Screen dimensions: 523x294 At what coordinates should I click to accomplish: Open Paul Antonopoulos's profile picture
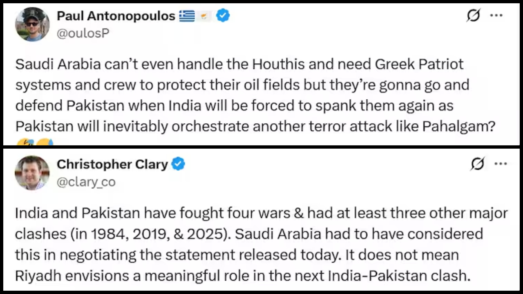32,24
